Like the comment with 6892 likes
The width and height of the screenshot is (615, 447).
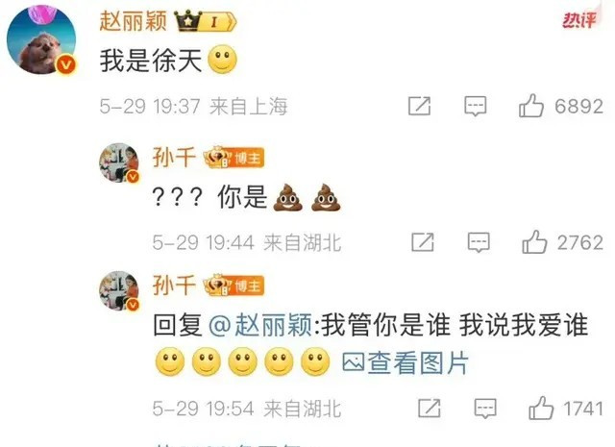tap(531, 106)
